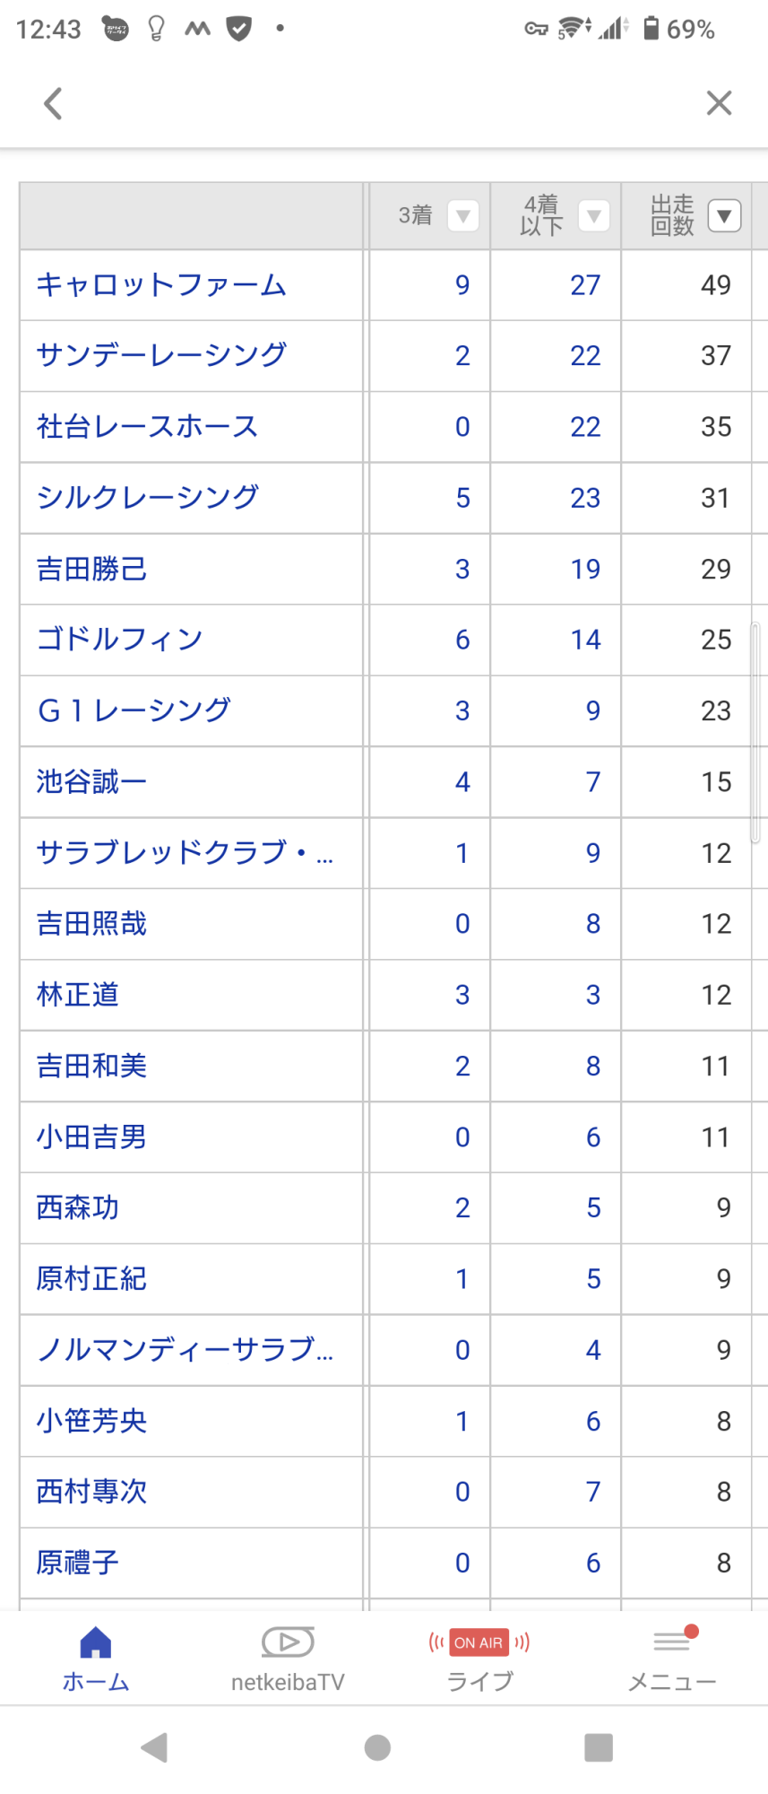The height and width of the screenshot is (1794, 768).
Task: Sort by 出走回数 column arrow
Action: 724,216
